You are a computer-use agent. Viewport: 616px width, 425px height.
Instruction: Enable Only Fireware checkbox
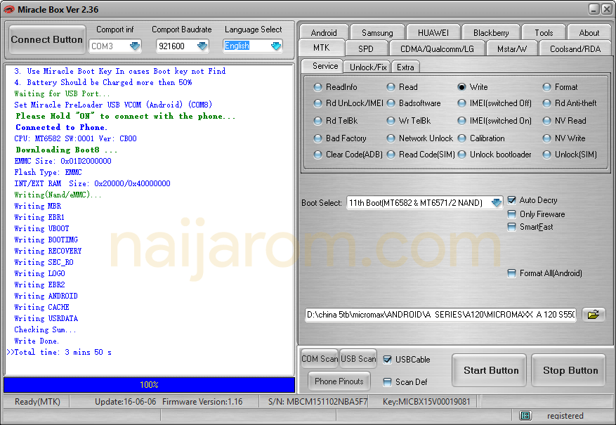tap(511, 214)
